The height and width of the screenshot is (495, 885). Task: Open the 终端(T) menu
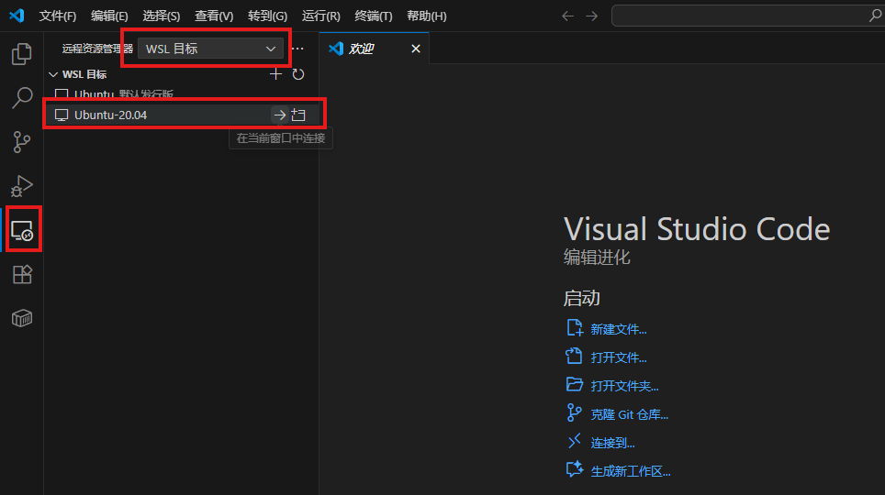(374, 16)
